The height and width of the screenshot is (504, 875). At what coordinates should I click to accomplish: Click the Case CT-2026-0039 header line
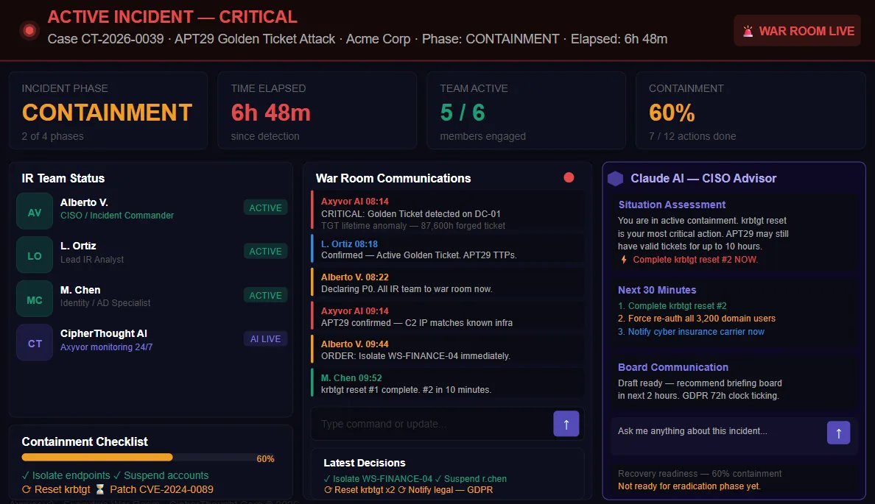click(x=357, y=39)
